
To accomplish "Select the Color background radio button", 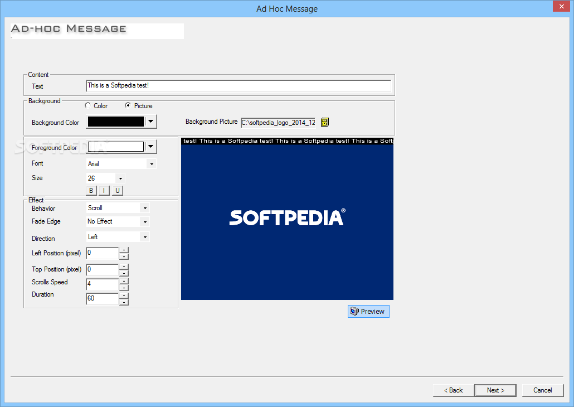I will click(x=88, y=105).
